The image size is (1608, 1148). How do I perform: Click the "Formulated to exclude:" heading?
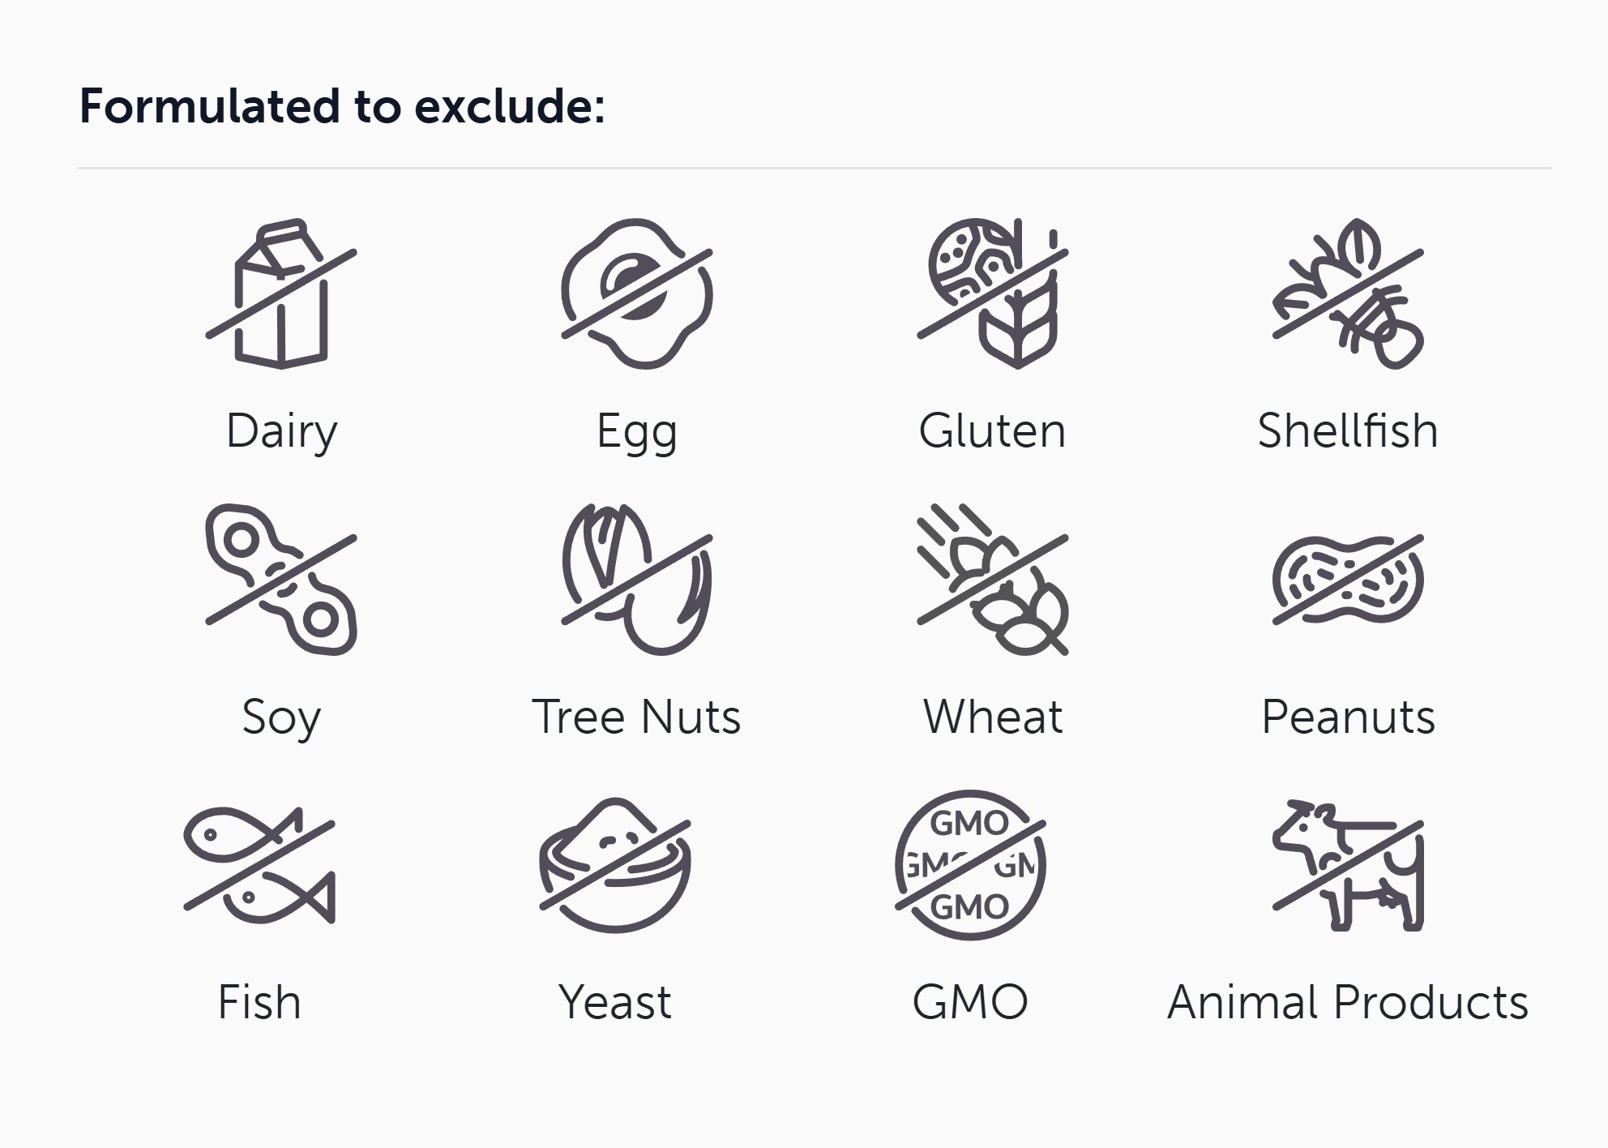[x=342, y=106]
